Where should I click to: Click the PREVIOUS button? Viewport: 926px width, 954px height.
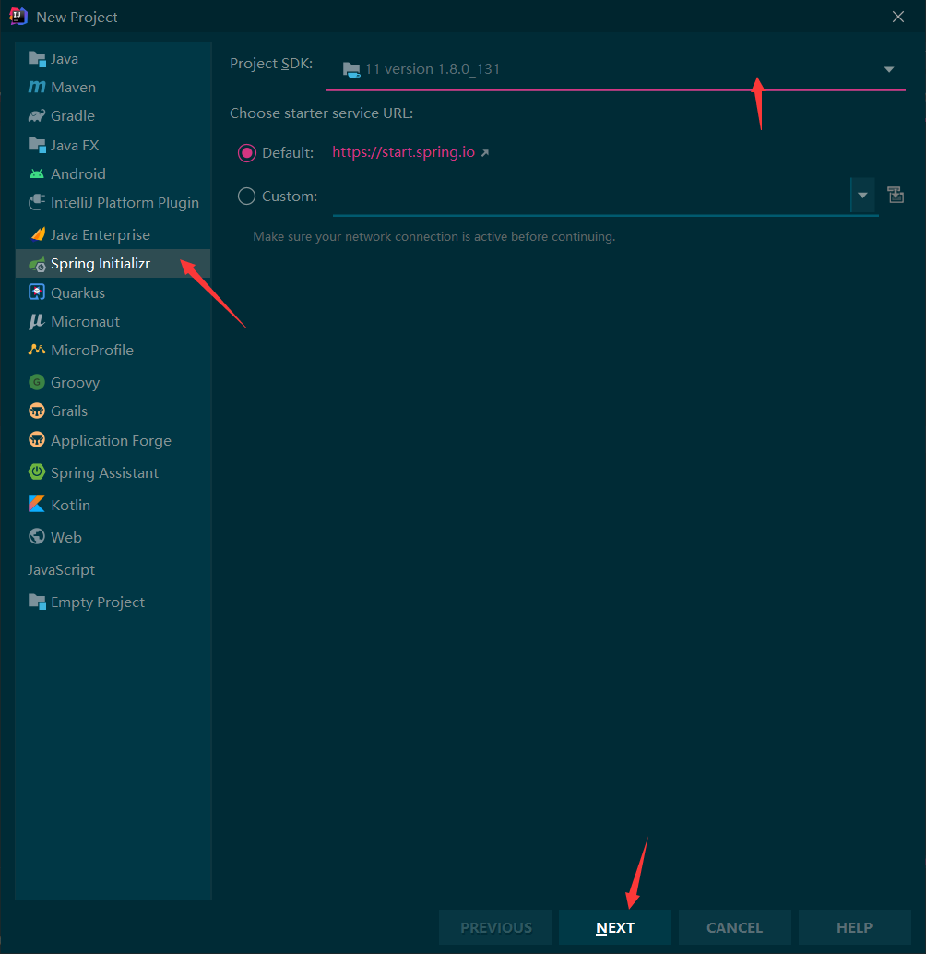pyautogui.click(x=495, y=927)
